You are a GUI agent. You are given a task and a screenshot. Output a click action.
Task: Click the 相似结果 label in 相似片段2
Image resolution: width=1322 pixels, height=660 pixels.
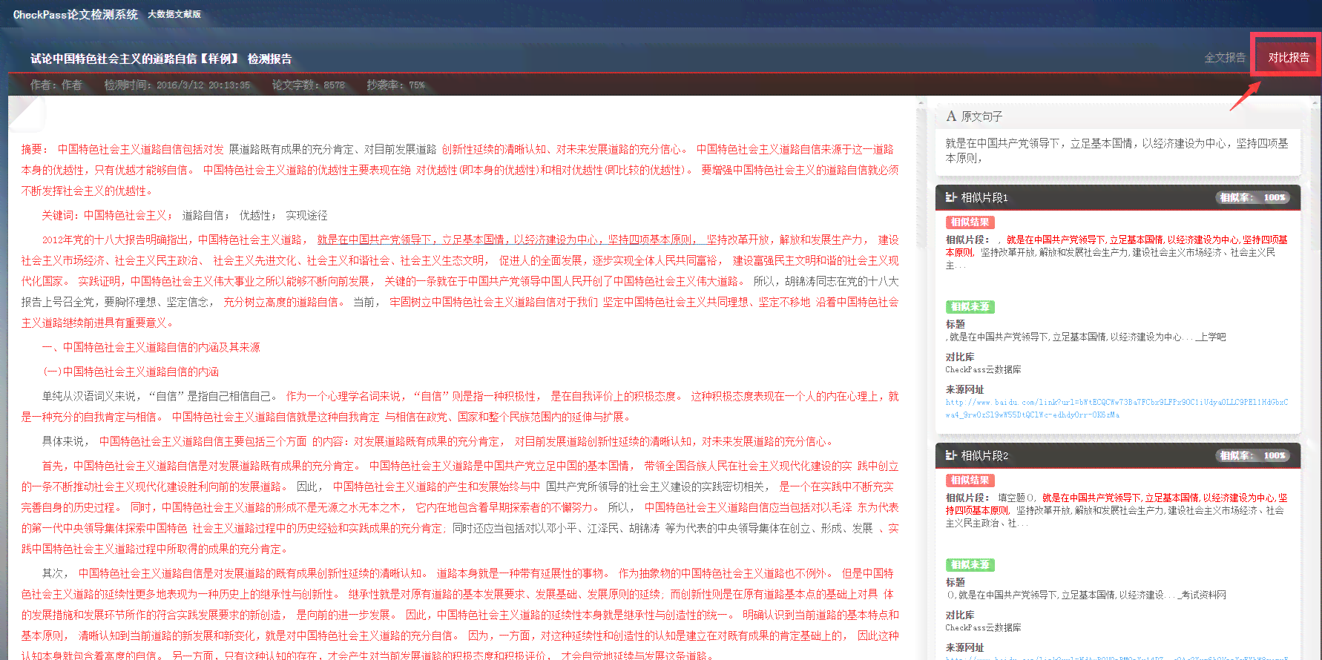[x=970, y=480]
